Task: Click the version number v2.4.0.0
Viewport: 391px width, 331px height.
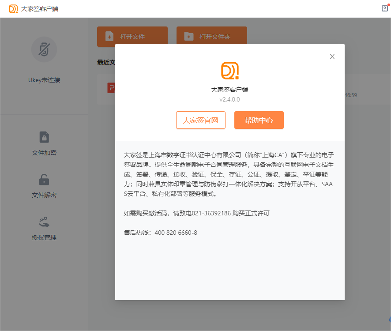Action: 229,99
